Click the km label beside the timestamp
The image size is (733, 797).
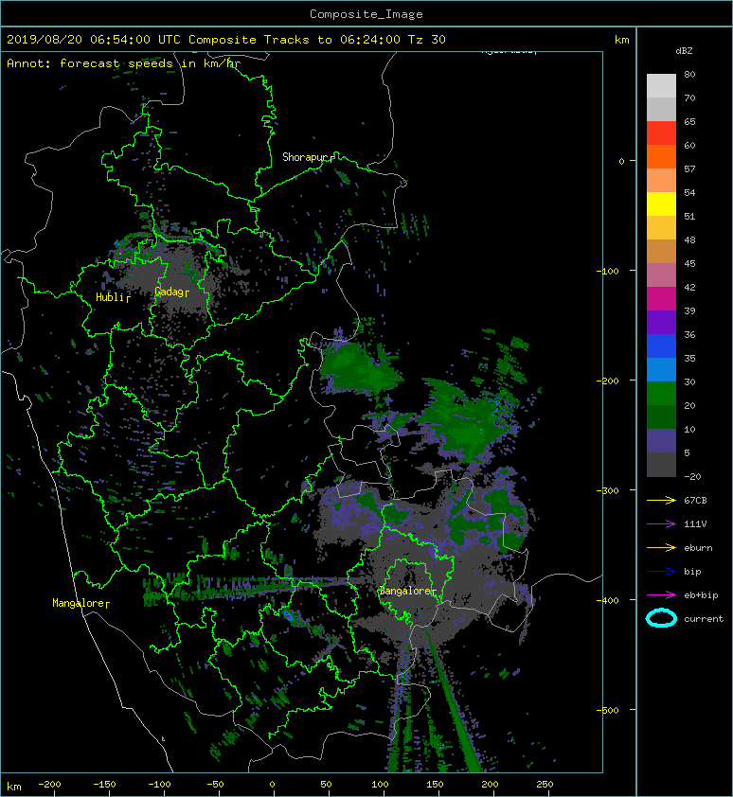point(621,40)
